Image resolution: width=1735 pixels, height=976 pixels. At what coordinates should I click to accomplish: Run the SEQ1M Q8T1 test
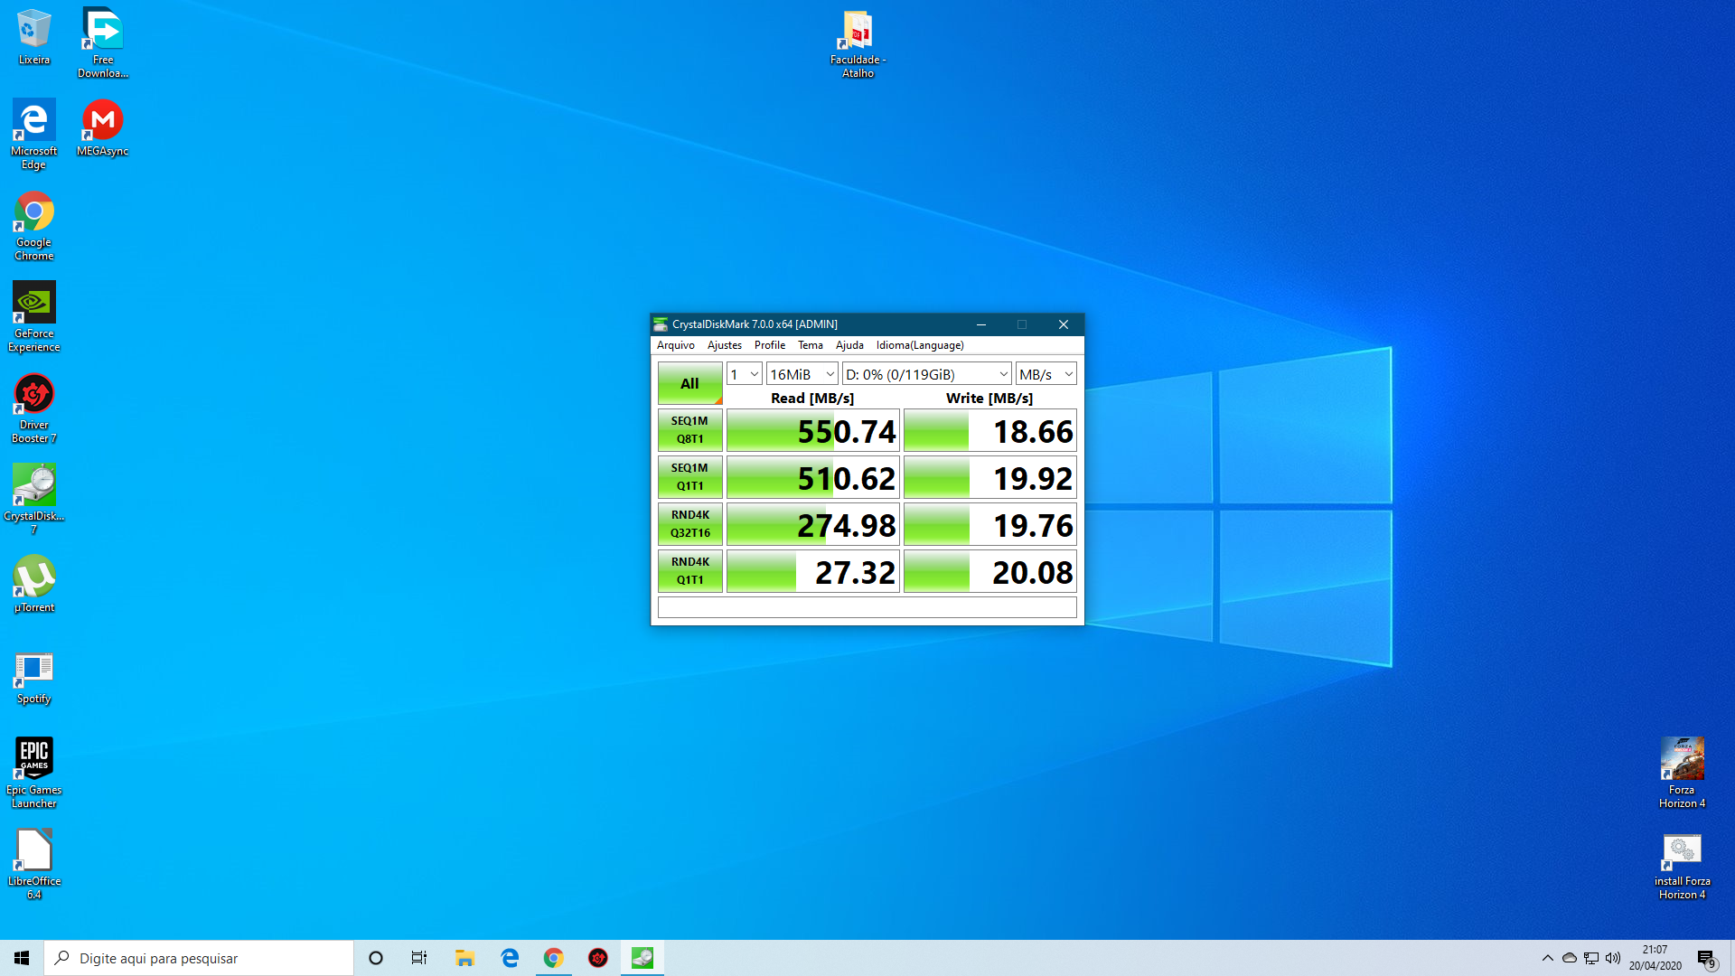690,430
